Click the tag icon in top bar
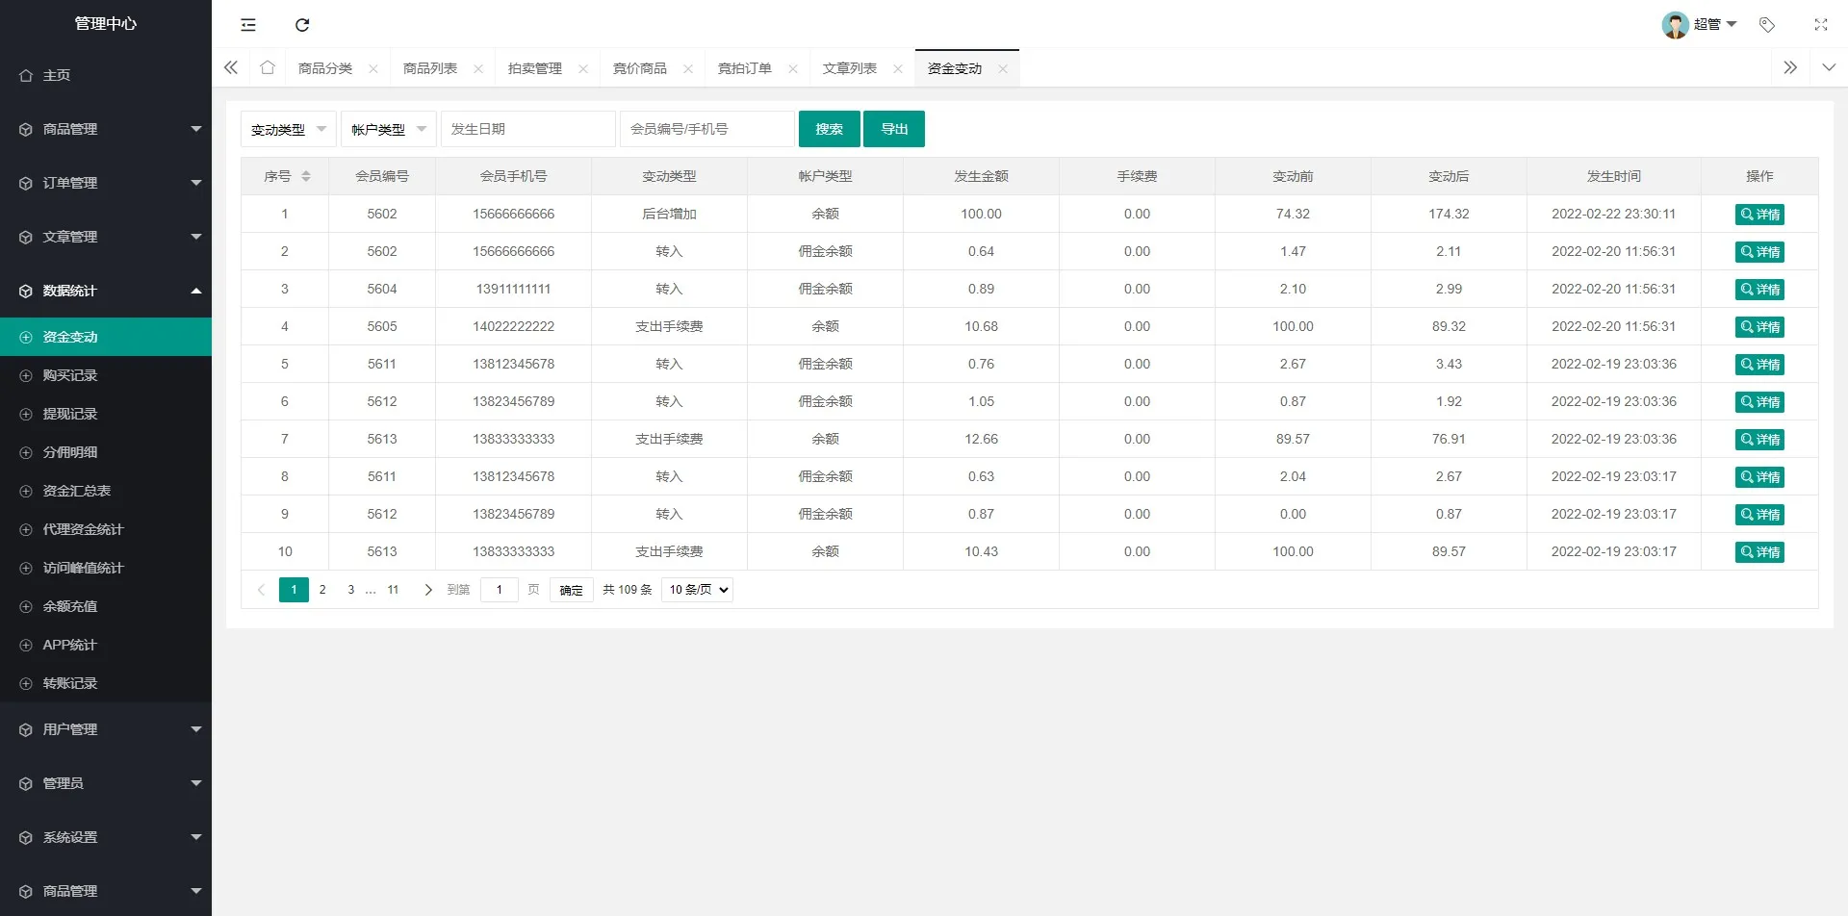The image size is (1848, 916). click(x=1767, y=25)
